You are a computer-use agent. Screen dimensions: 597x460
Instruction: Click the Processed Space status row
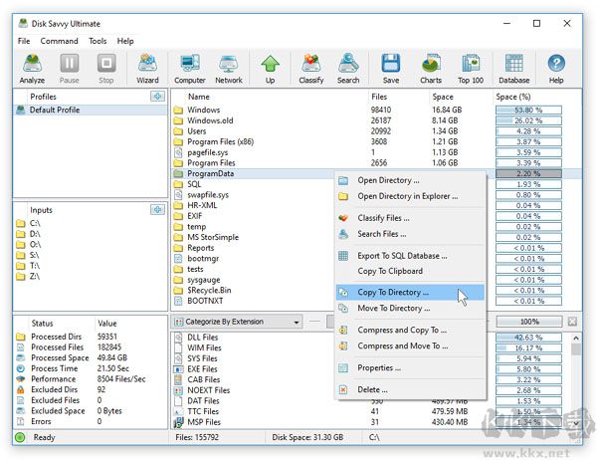pyautogui.click(x=91, y=357)
